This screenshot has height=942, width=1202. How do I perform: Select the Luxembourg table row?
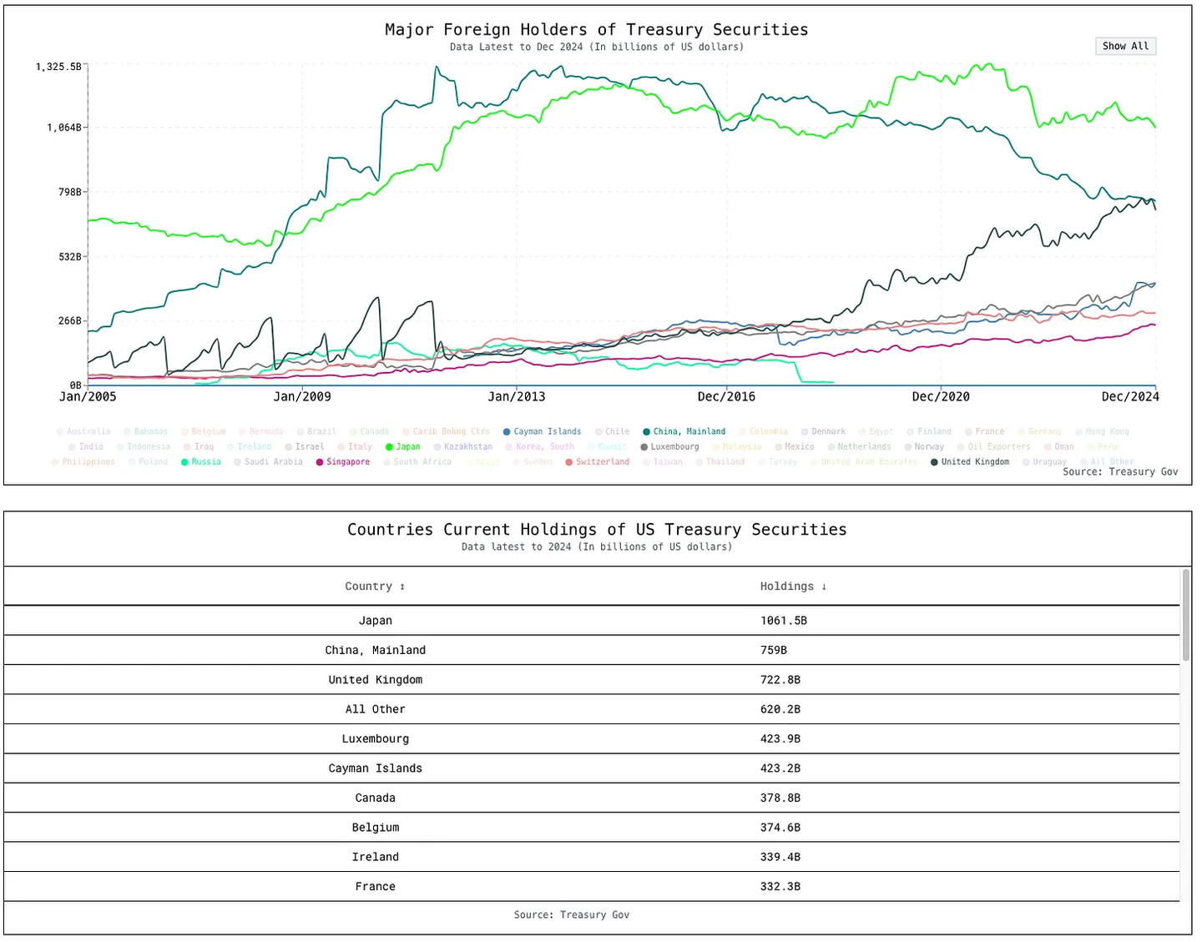(x=592, y=739)
